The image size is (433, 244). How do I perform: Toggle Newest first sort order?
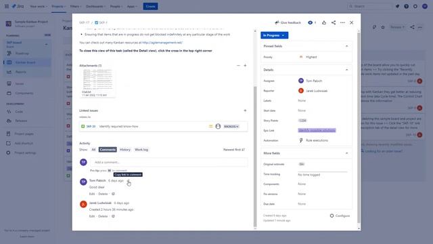coord(234,150)
